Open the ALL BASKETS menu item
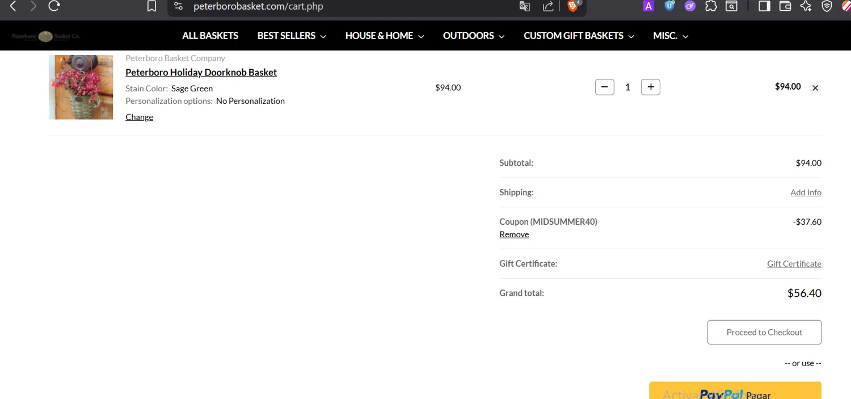Screen dimensions: 851x399 210,36
